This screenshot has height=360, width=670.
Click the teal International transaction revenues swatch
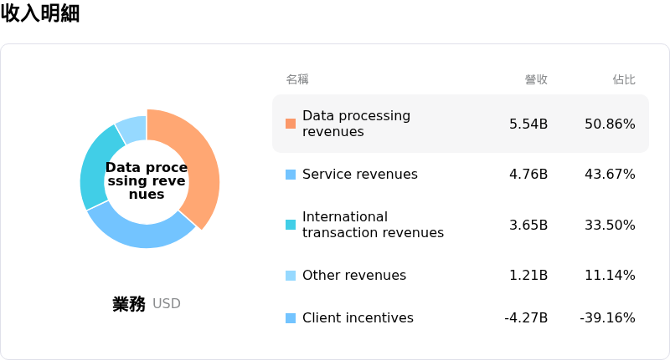291,225
